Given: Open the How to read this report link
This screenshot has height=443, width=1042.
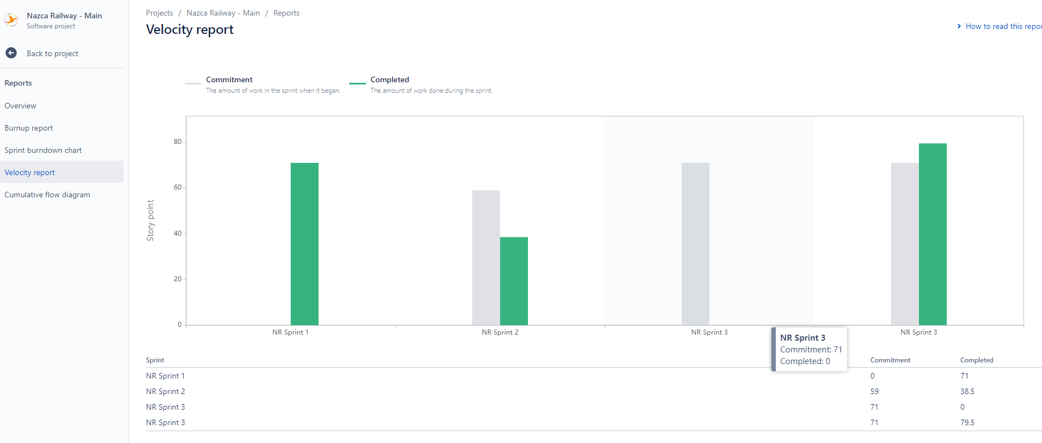Looking at the screenshot, I should pyautogui.click(x=1004, y=26).
